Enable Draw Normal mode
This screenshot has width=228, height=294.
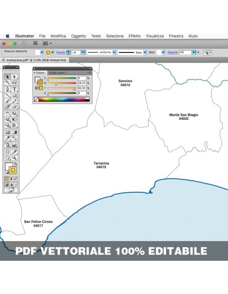[x=7, y=184]
